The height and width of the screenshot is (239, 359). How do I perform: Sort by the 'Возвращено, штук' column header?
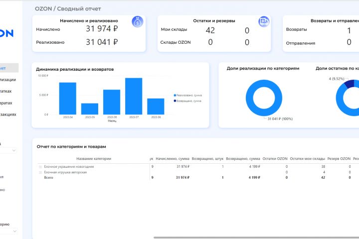[207, 158]
